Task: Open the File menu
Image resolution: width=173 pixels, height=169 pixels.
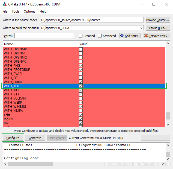Action: (5, 11)
